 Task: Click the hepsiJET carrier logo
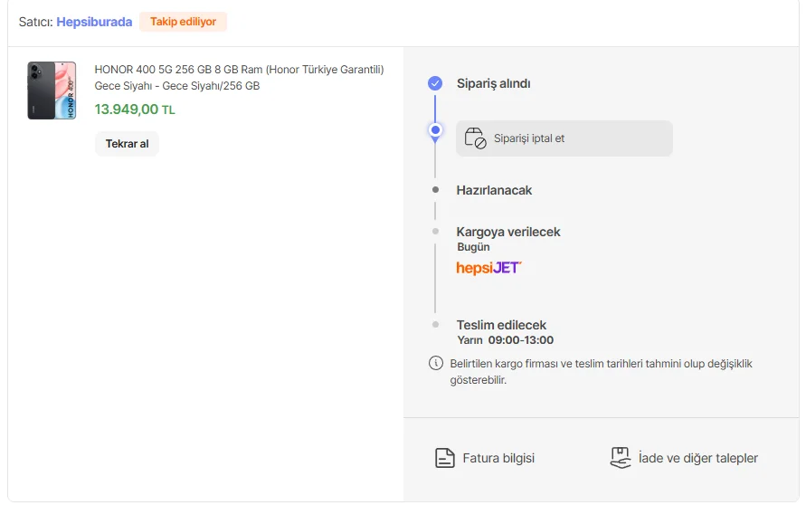pos(488,268)
